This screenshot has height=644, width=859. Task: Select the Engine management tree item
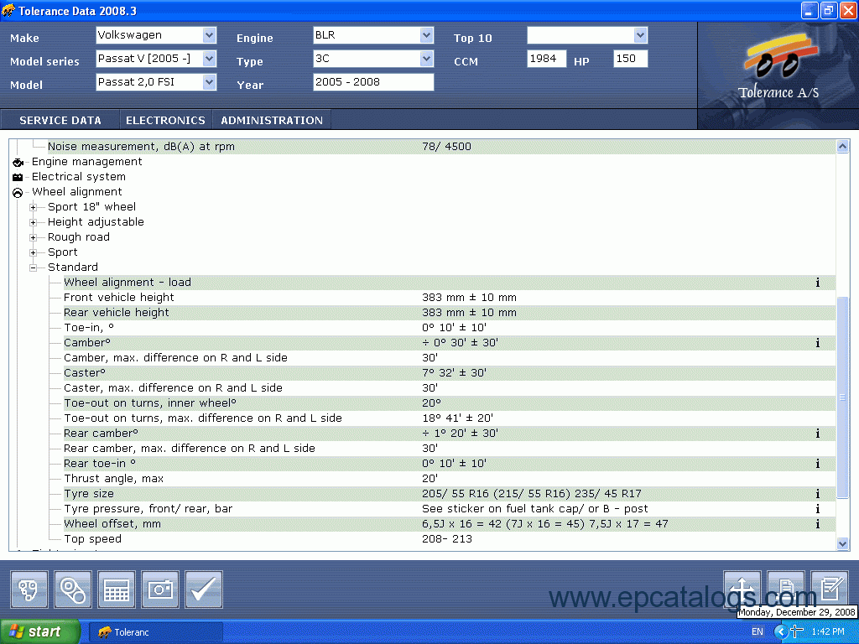(x=86, y=162)
